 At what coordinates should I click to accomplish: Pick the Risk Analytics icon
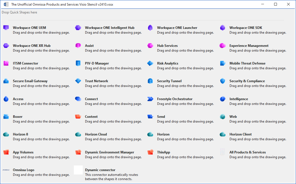[x=150, y=63]
